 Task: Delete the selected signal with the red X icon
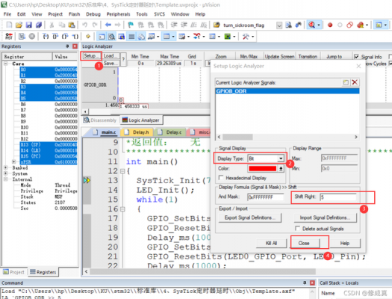(355, 82)
